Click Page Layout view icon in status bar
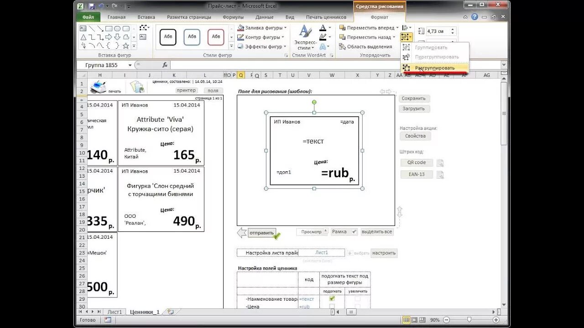The height and width of the screenshot is (328, 584). point(415,320)
